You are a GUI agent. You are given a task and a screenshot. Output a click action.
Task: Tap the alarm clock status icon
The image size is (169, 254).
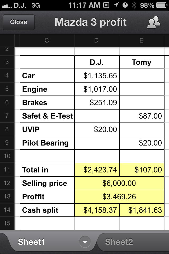pos(125,5)
